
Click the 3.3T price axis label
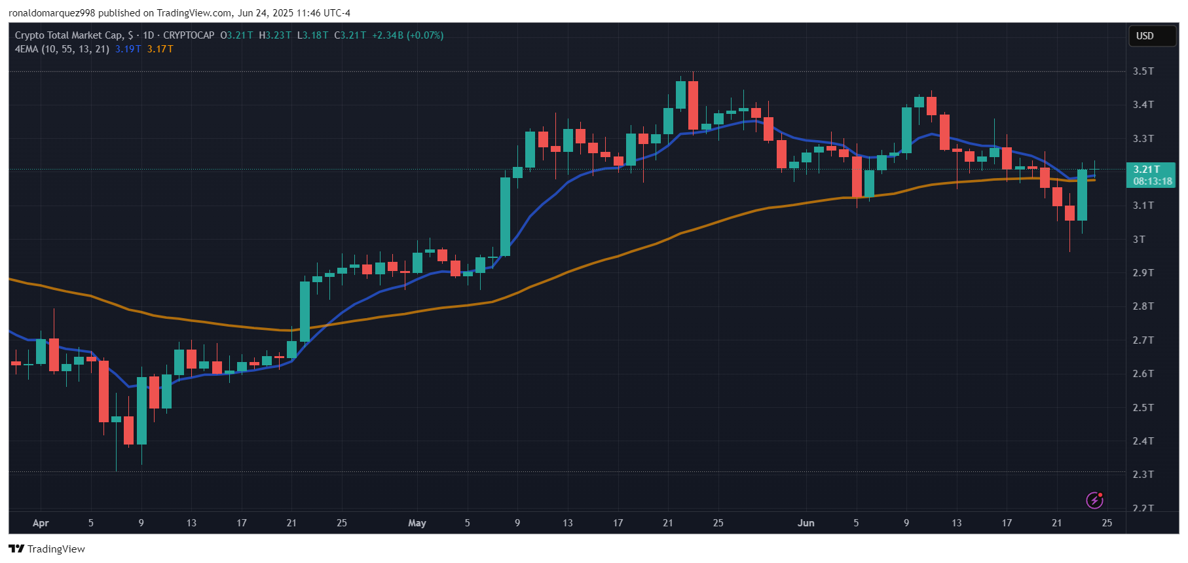pyautogui.click(x=1143, y=138)
